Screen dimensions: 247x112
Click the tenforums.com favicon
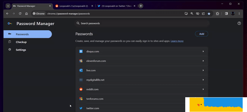tap(81, 99)
